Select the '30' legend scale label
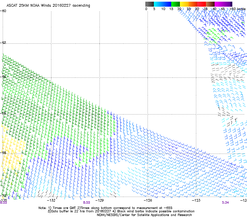 (197, 9)
